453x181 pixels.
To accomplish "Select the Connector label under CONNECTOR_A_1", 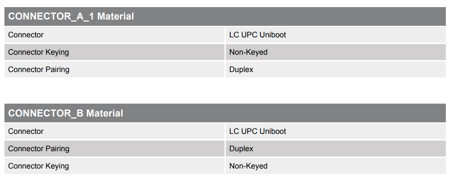I will tap(26, 35).
